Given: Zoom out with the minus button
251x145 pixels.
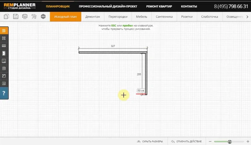Looking at the screenshot, I should pyautogui.click(x=210, y=141).
